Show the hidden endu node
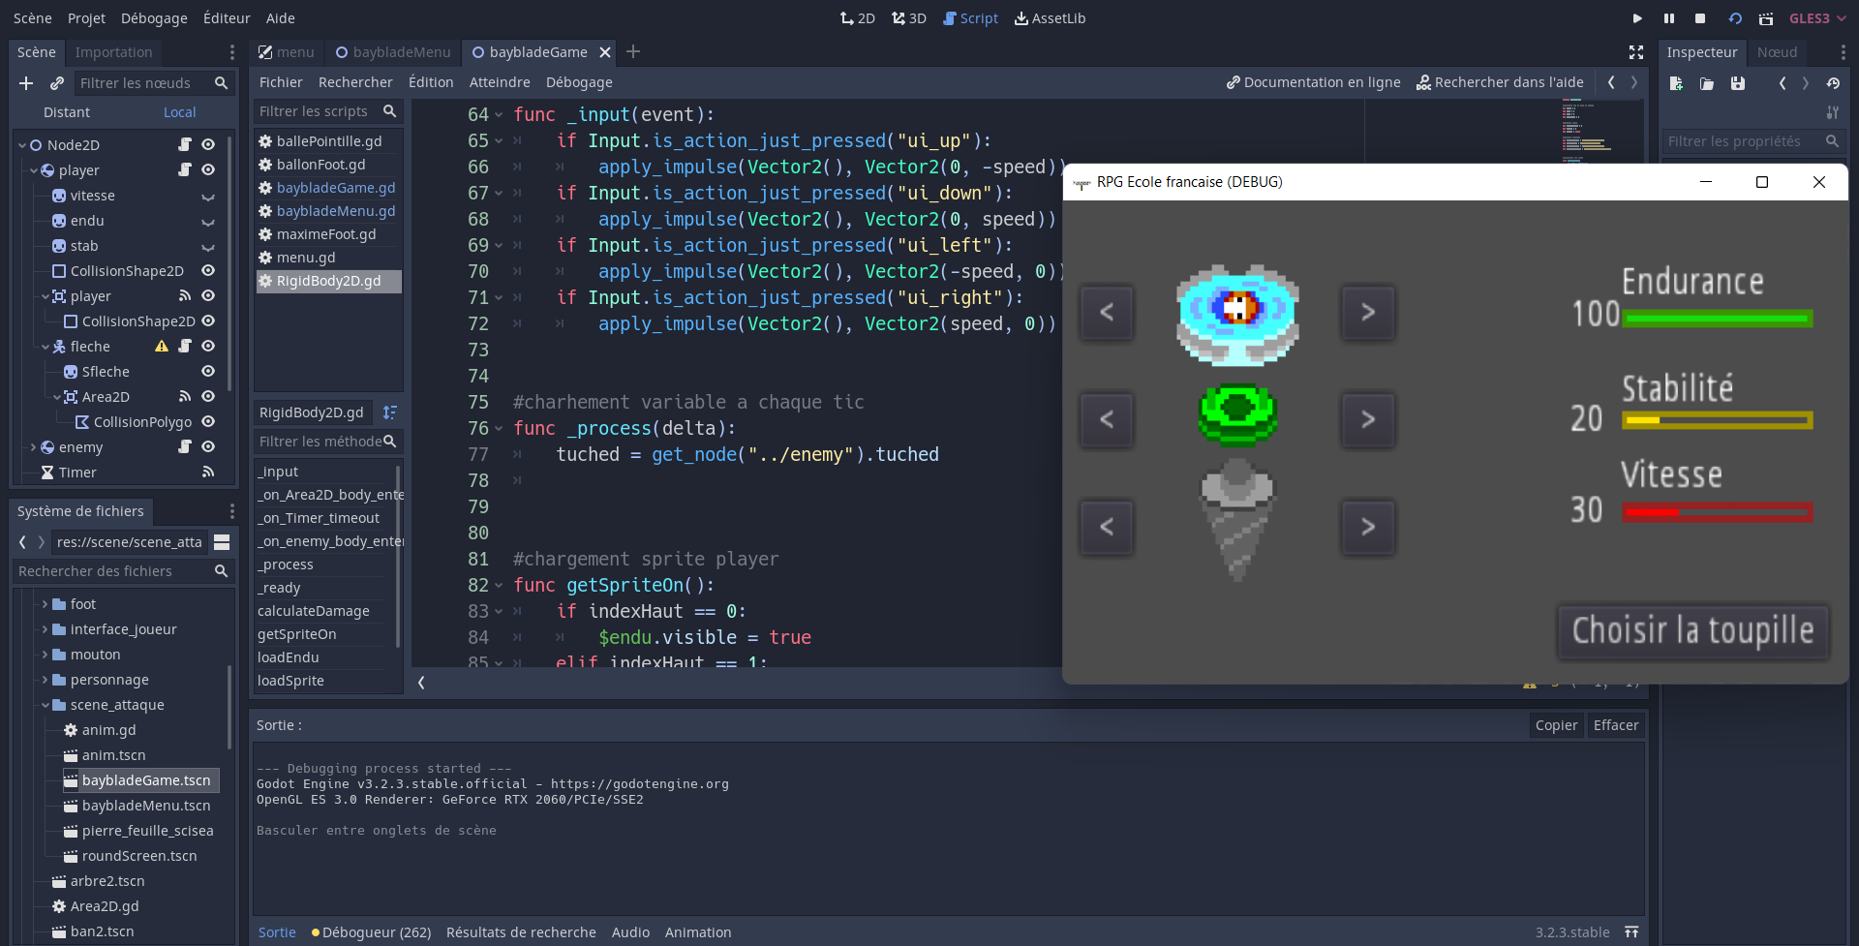 point(208,221)
